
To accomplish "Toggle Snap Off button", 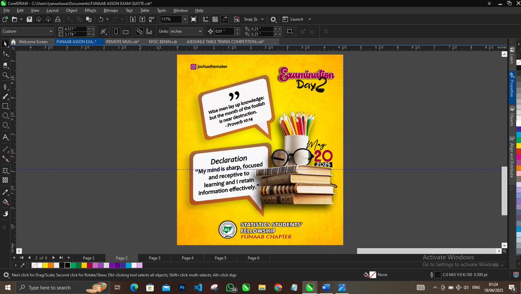I will [236, 19].
